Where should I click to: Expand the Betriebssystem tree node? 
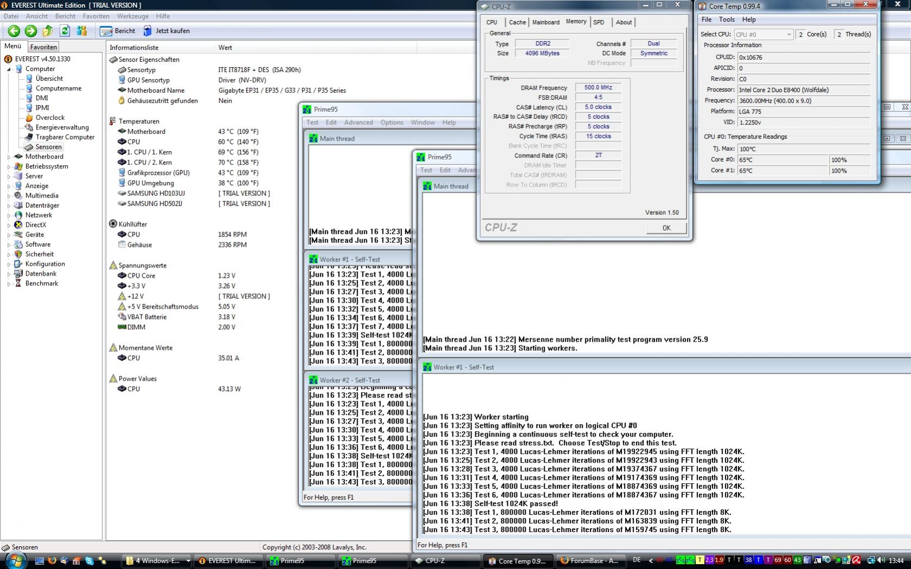9,167
